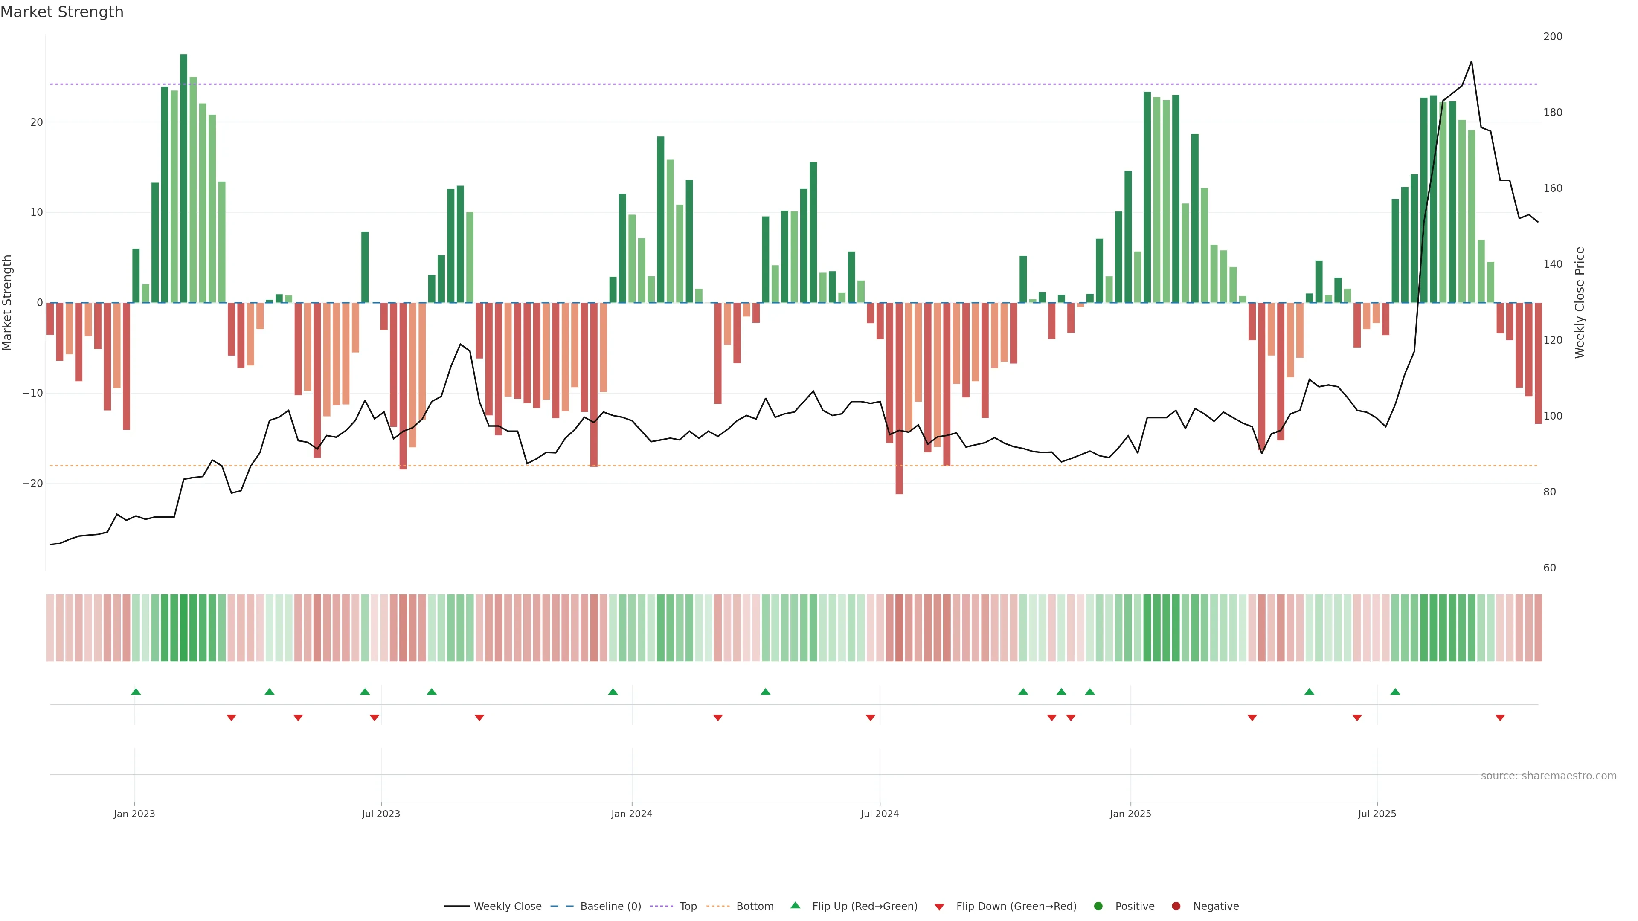Click first flip-up triangle near Jan 2023
Screen dimensions: 1638x921
click(x=136, y=692)
